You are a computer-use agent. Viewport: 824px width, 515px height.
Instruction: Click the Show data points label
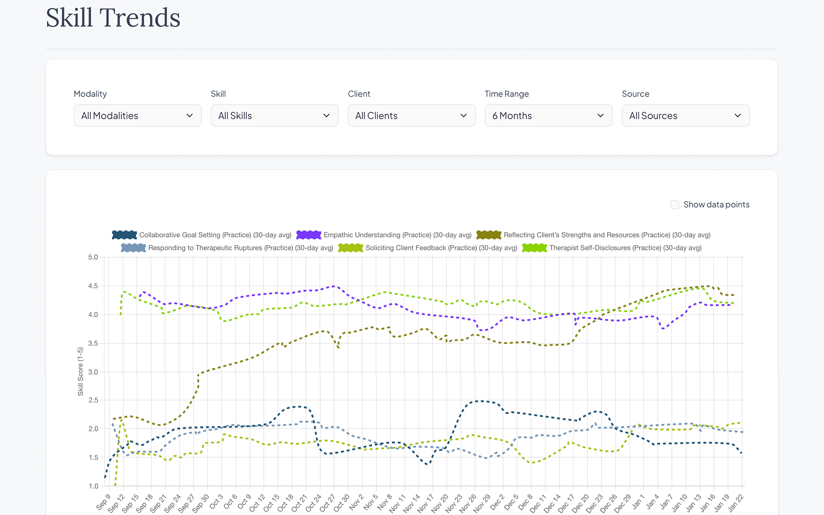[x=716, y=205]
